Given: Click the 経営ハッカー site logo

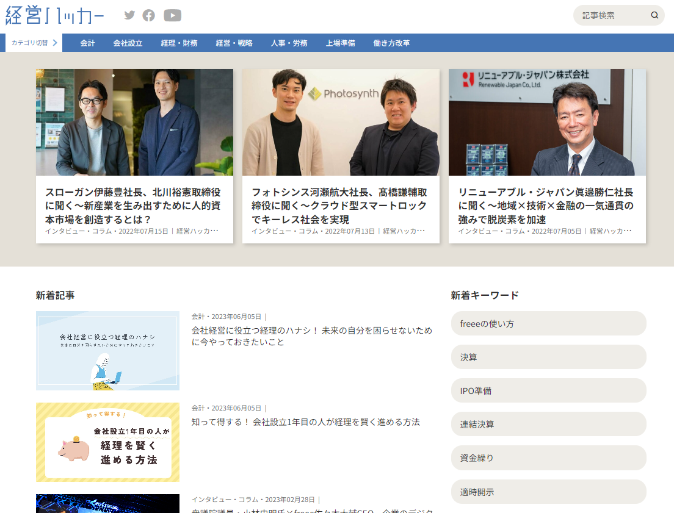Looking at the screenshot, I should [54, 15].
